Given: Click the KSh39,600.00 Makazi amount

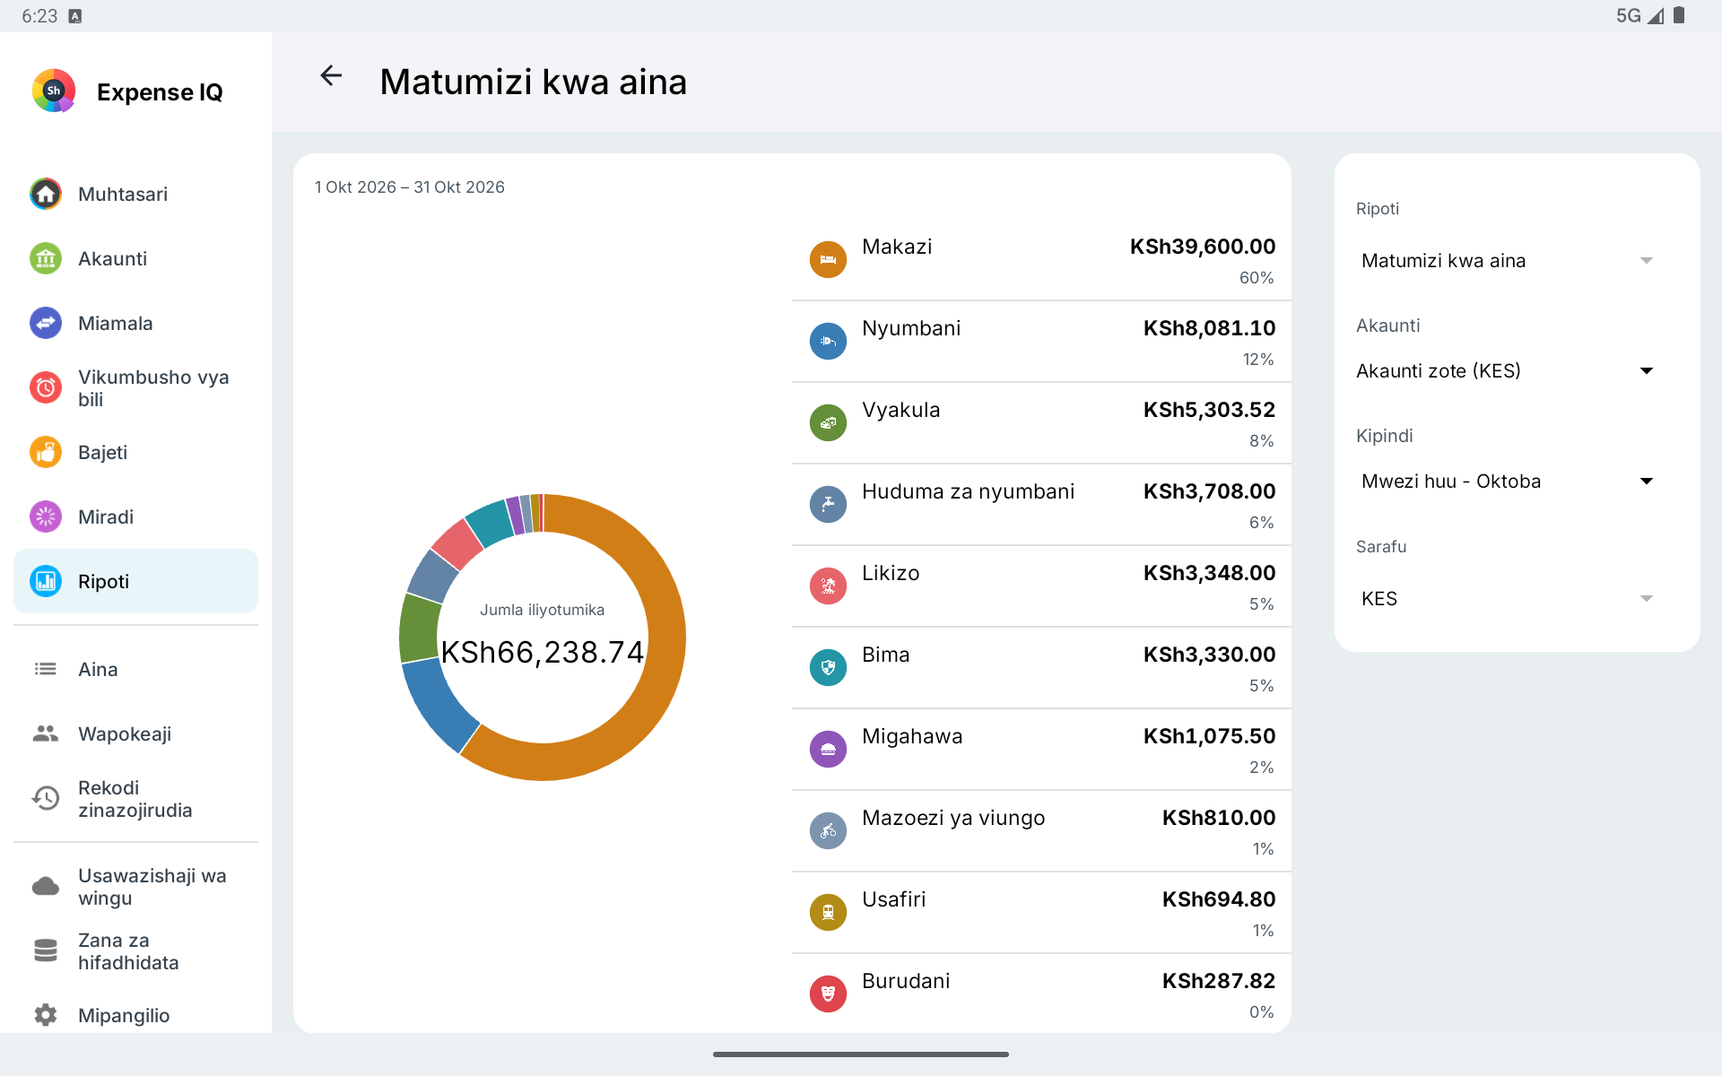Looking at the screenshot, I should pyautogui.click(x=1202, y=247).
